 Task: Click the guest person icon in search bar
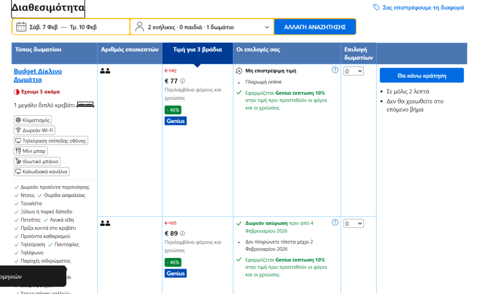click(140, 27)
